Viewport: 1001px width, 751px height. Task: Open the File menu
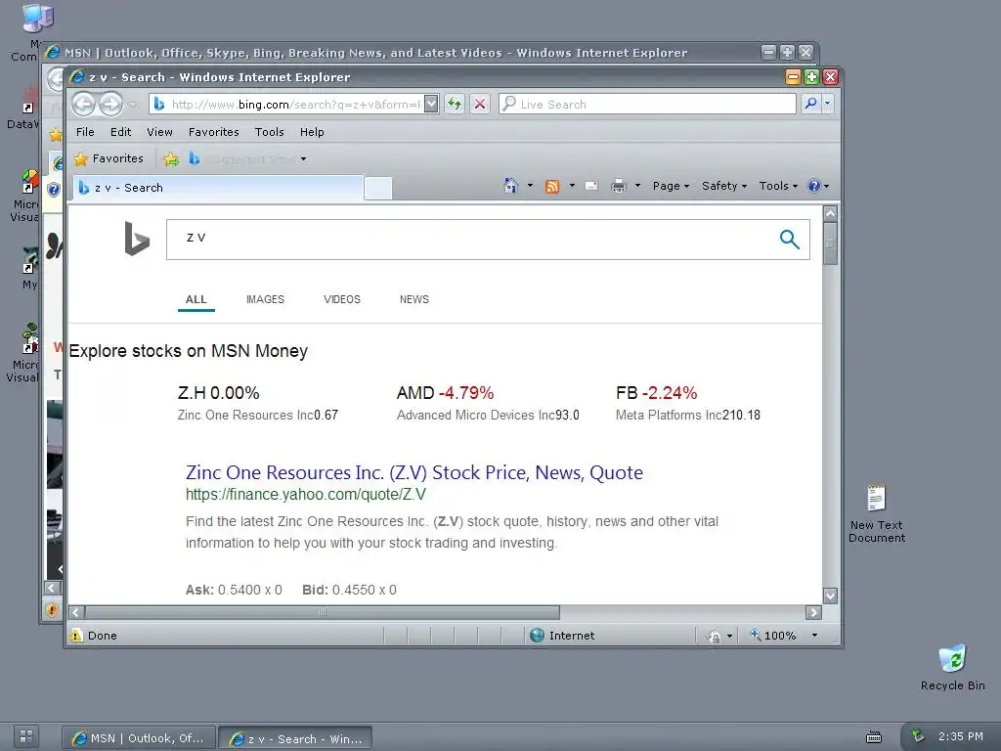pyautogui.click(x=85, y=132)
